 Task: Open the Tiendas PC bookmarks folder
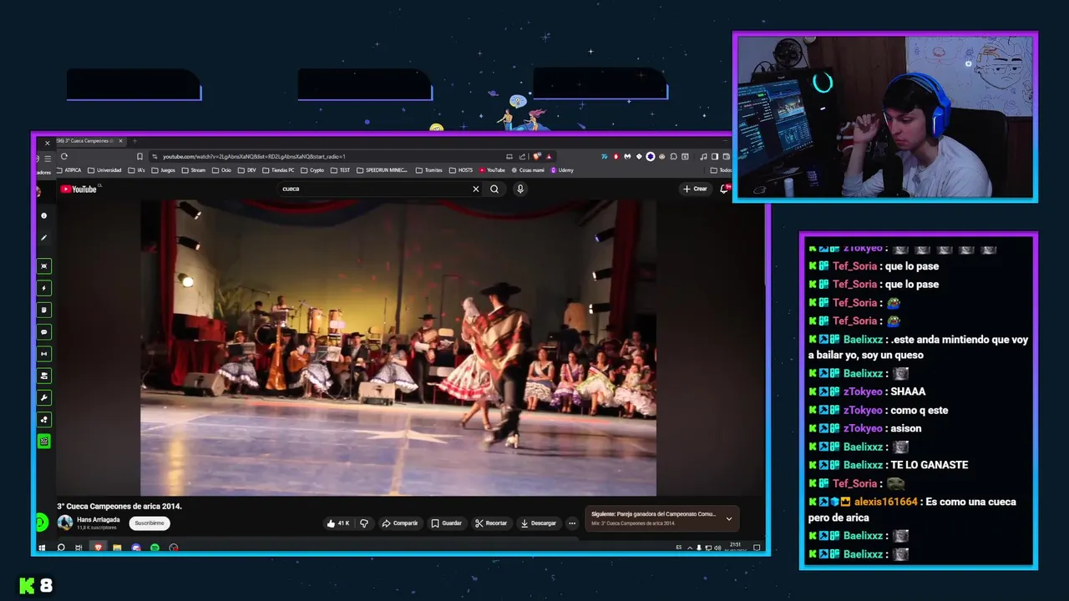tap(280, 170)
